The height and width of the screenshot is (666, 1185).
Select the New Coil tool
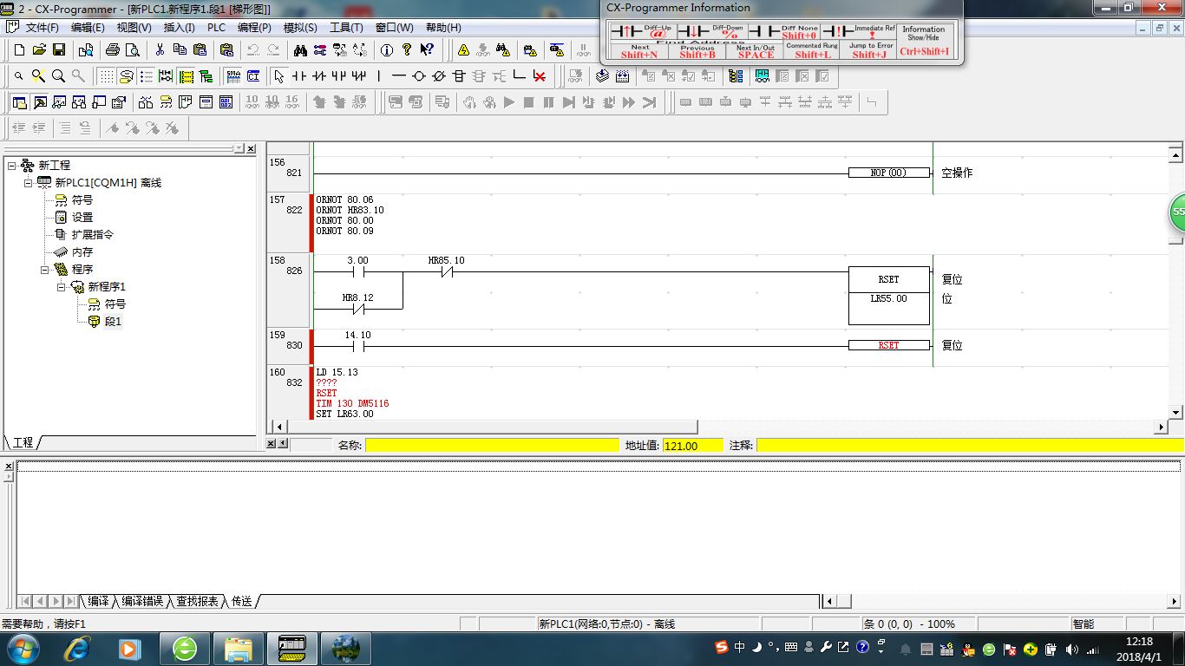419,76
